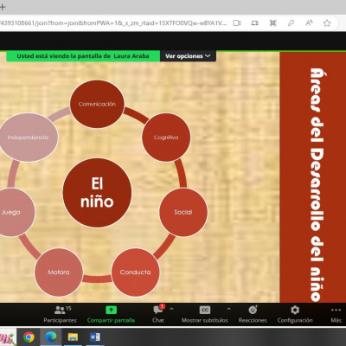Viewport: 346px width, 346px height.
Task: Toggle the Read aloud icon
Action: coord(309,23)
